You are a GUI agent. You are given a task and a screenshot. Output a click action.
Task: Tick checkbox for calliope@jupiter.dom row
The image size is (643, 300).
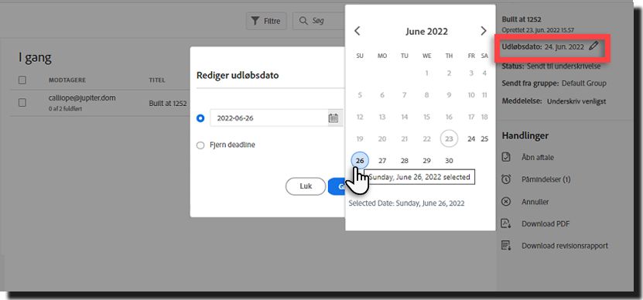(x=22, y=103)
